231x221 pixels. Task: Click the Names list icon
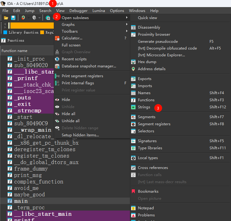[133, 93]
